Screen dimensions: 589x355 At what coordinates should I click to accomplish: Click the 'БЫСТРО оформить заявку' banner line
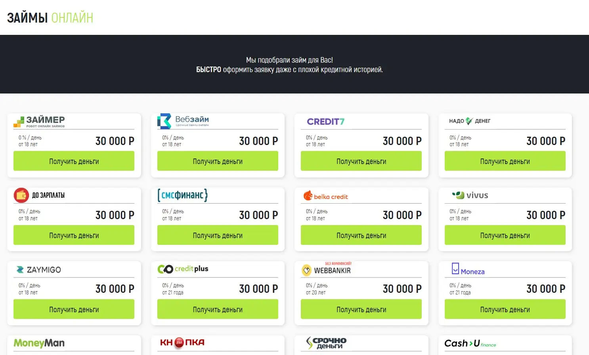[x=289, y=70]
